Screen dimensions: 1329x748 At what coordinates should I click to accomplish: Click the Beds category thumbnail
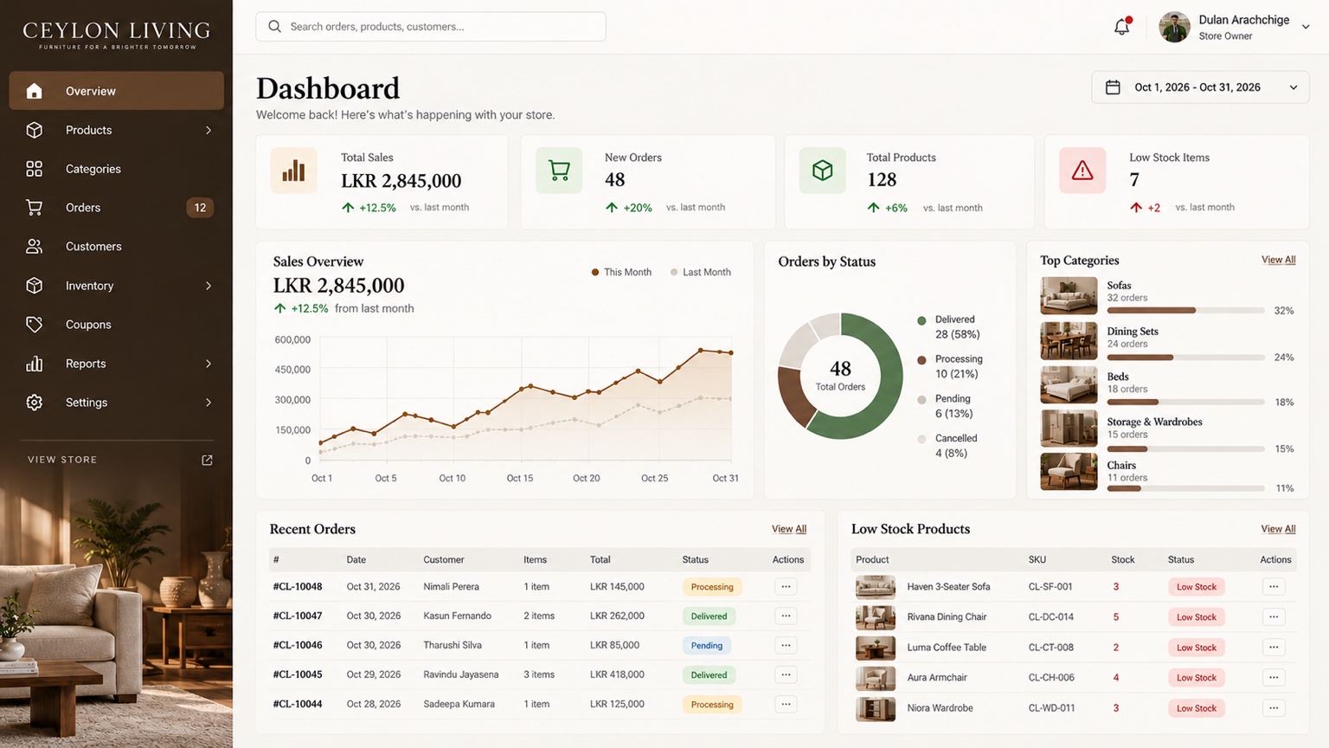(1069, 385)
